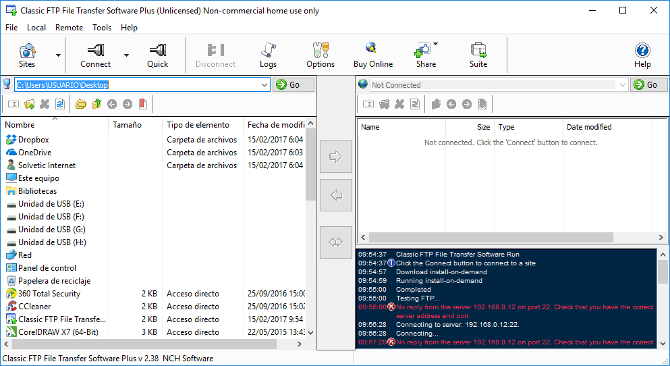Sort remote list by Date modified column

click(607, 127)
